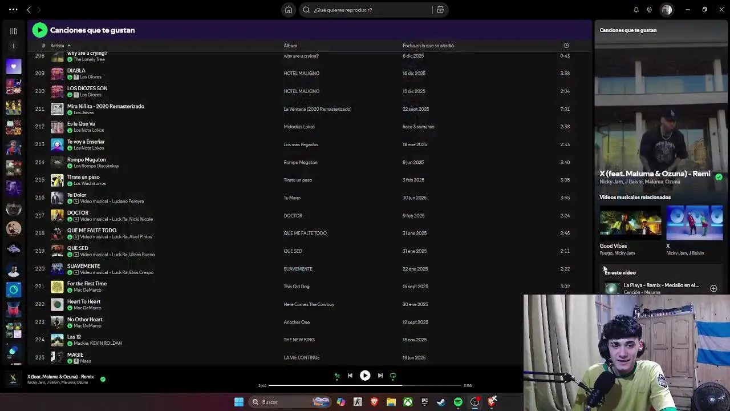Toggle the liked checkmark for Las 12

pos(70,343)
